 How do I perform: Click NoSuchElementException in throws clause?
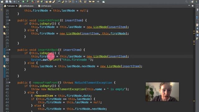(x=93, y=83)
